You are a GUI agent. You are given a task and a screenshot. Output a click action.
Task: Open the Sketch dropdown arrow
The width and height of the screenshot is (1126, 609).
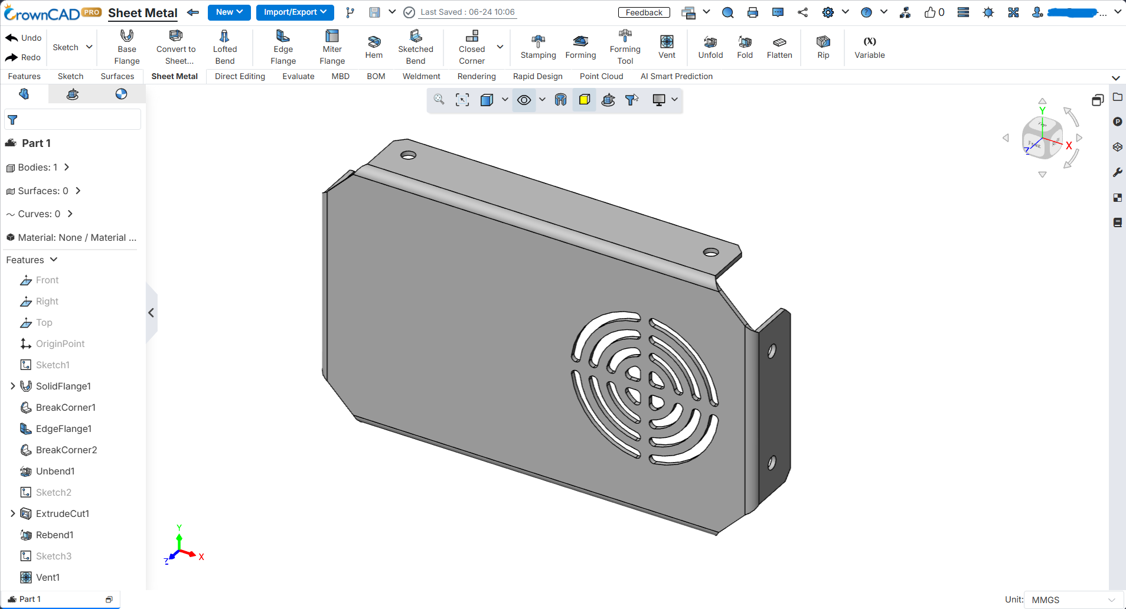[89, 47]
